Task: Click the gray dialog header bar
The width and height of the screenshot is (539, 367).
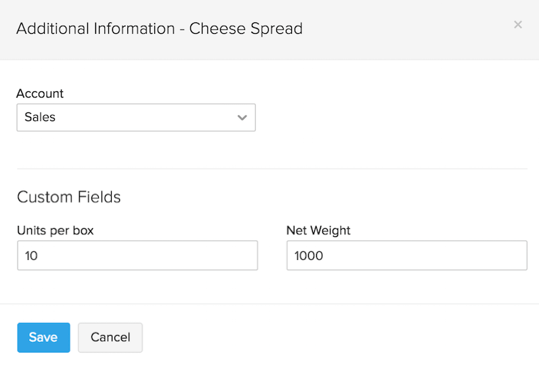Action: point(406,30)
